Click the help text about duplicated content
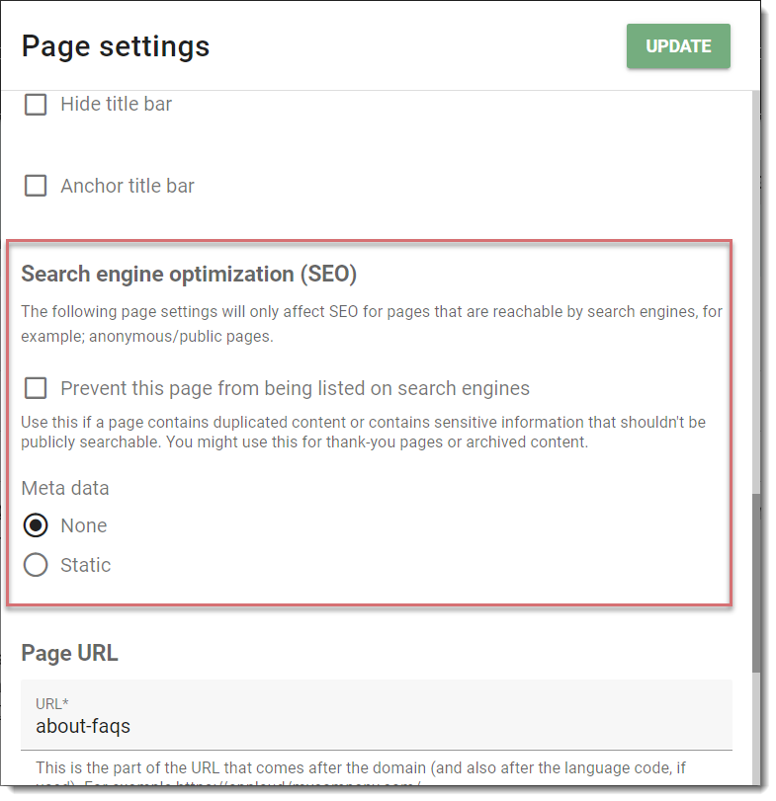 click(x=363, y=433)
